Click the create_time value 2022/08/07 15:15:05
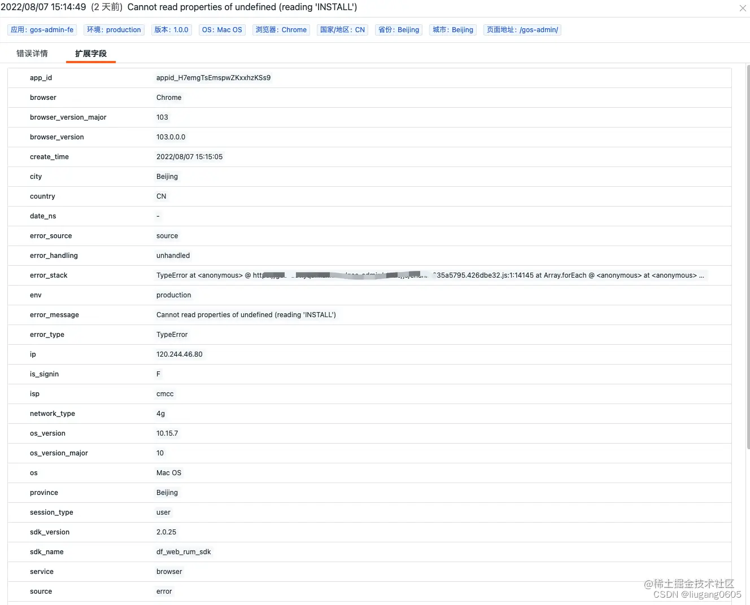750x605 pixels. pyautogui.click(x=189, y=157)
